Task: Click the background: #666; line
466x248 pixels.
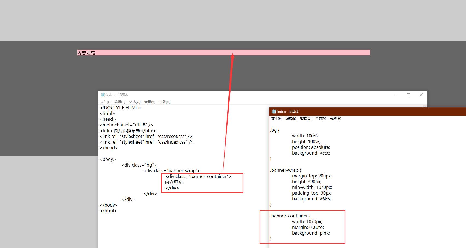Action: (311, 199)
